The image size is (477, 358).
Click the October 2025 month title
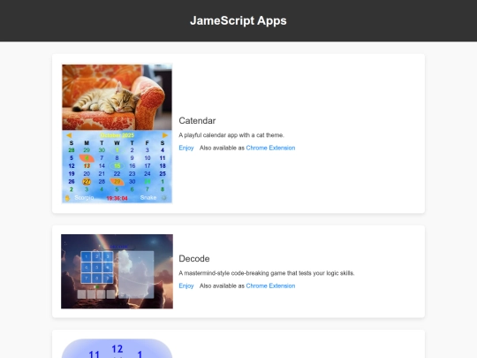click(117, 135)
